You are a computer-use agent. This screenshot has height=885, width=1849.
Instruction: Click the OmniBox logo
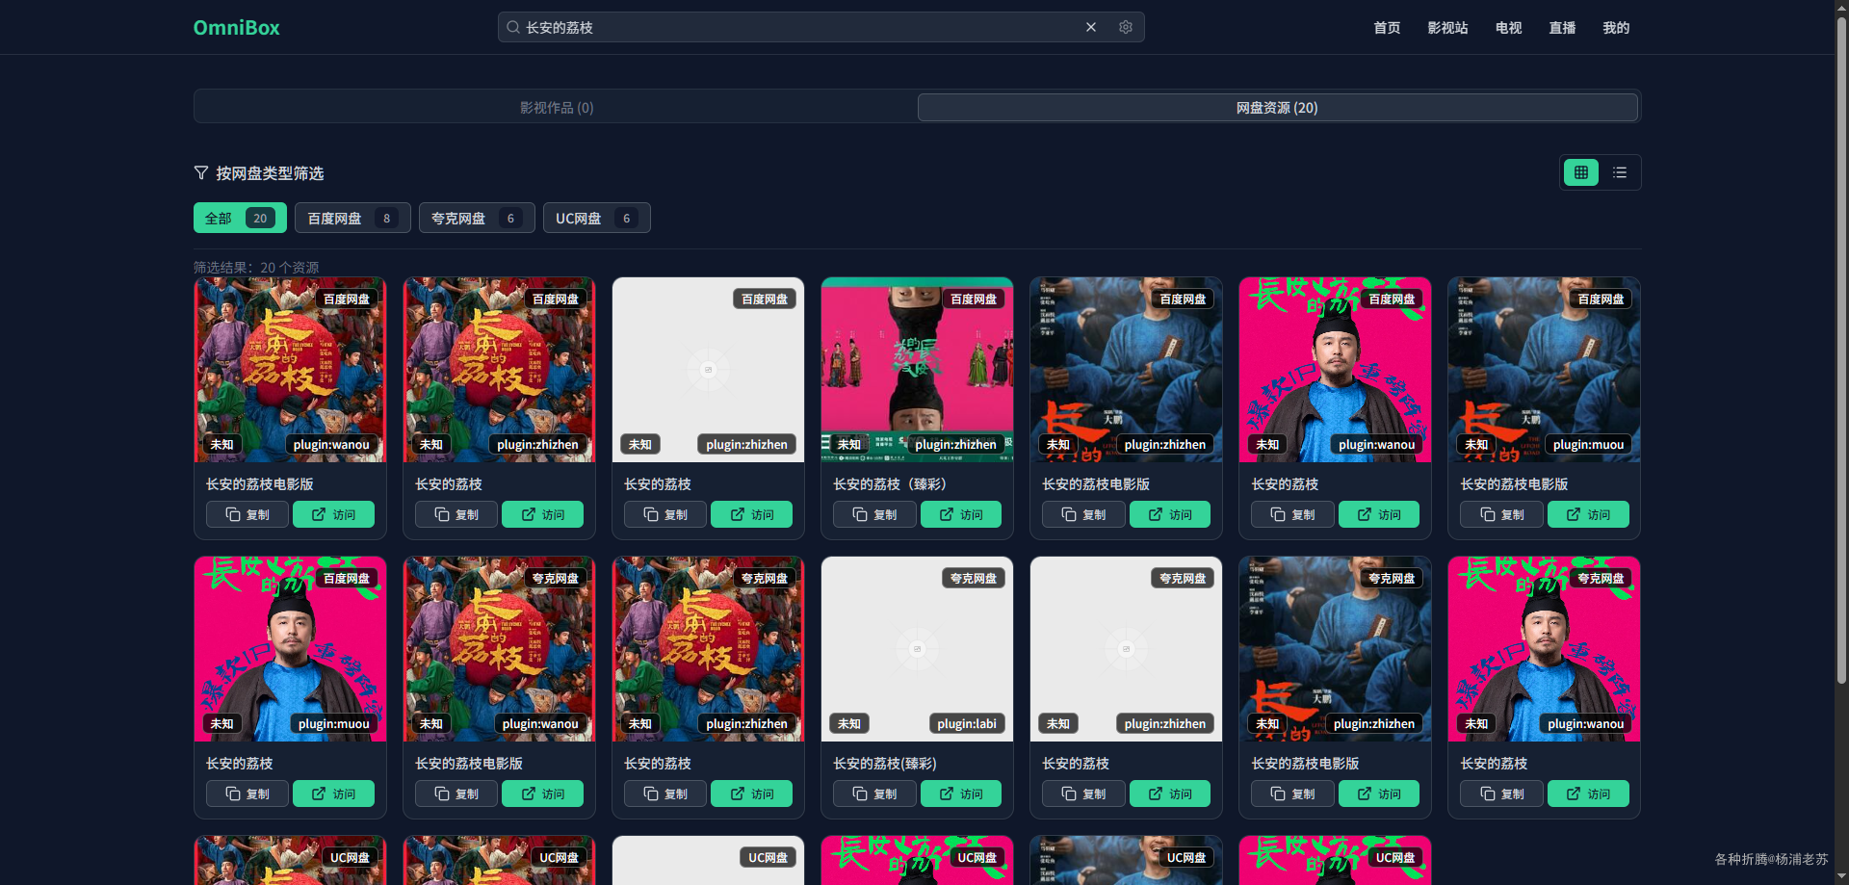pyautogui.click(x=236, y=28)
